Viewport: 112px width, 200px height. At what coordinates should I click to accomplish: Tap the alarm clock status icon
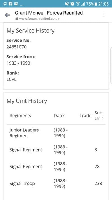coord(72,4)
